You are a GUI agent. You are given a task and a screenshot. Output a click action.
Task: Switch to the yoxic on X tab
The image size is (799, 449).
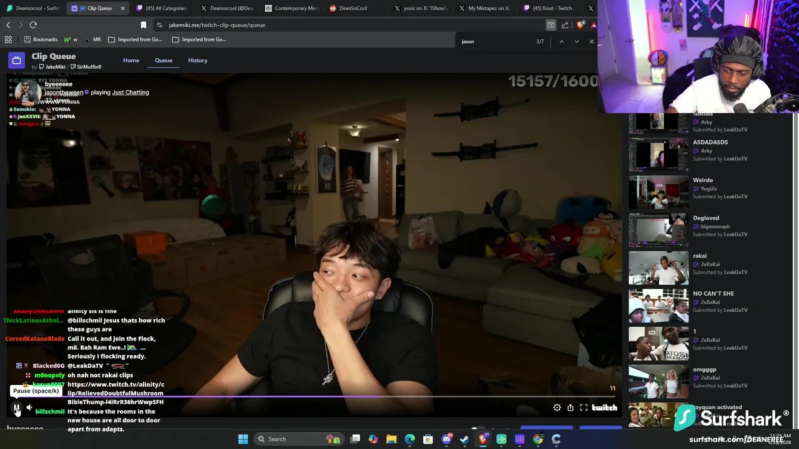click(x=421, y=8)
